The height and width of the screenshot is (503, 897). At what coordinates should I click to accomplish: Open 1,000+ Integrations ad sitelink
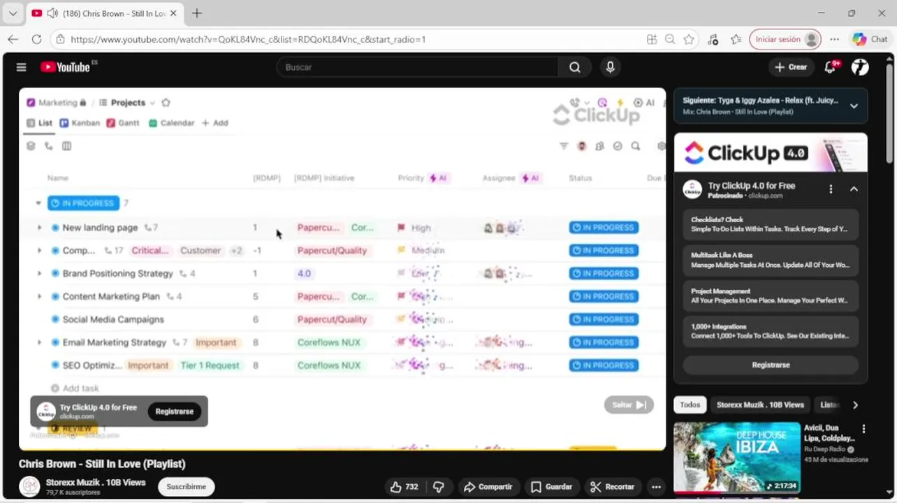(x=771, y=331)
